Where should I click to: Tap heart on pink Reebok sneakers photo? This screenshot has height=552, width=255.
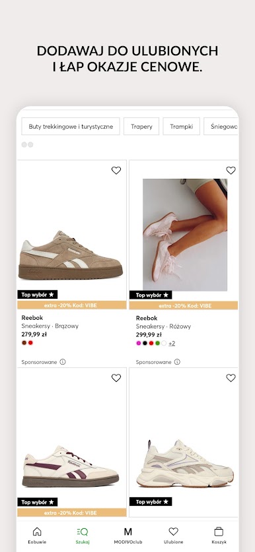click(x=231, y=170)
